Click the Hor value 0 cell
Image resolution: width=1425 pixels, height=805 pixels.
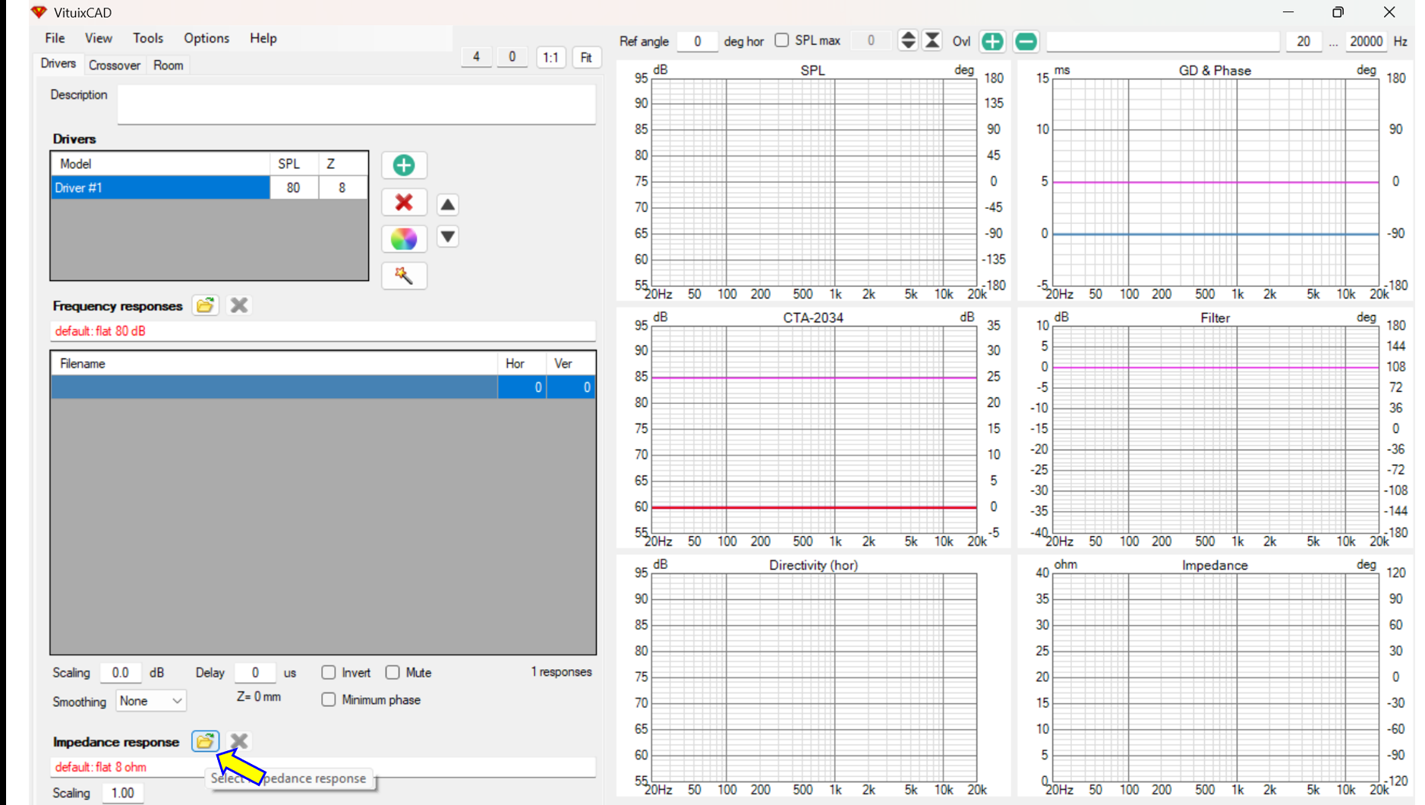point(522,387)
